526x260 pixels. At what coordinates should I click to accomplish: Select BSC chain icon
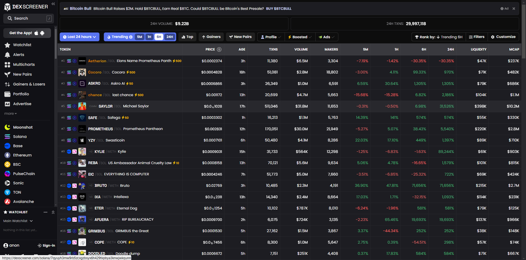pos(7,164)
